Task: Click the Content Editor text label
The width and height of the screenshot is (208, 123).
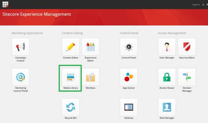Action: click(x=70, y=58)
